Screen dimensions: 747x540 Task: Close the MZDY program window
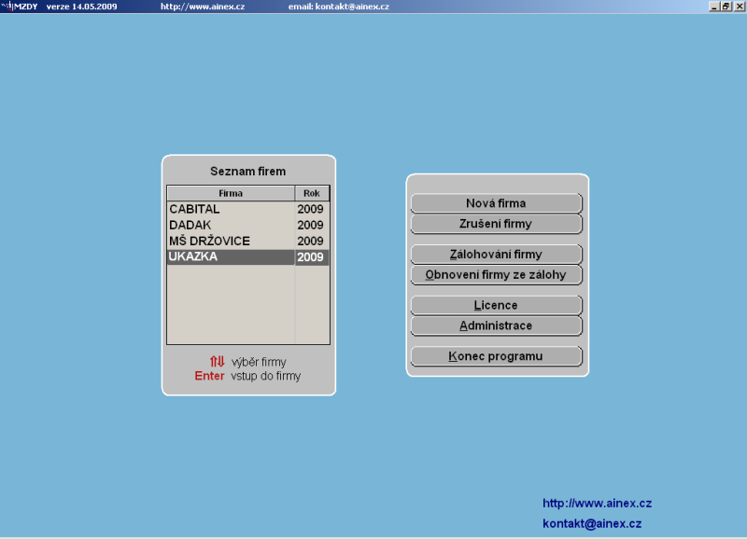[738, 6]
